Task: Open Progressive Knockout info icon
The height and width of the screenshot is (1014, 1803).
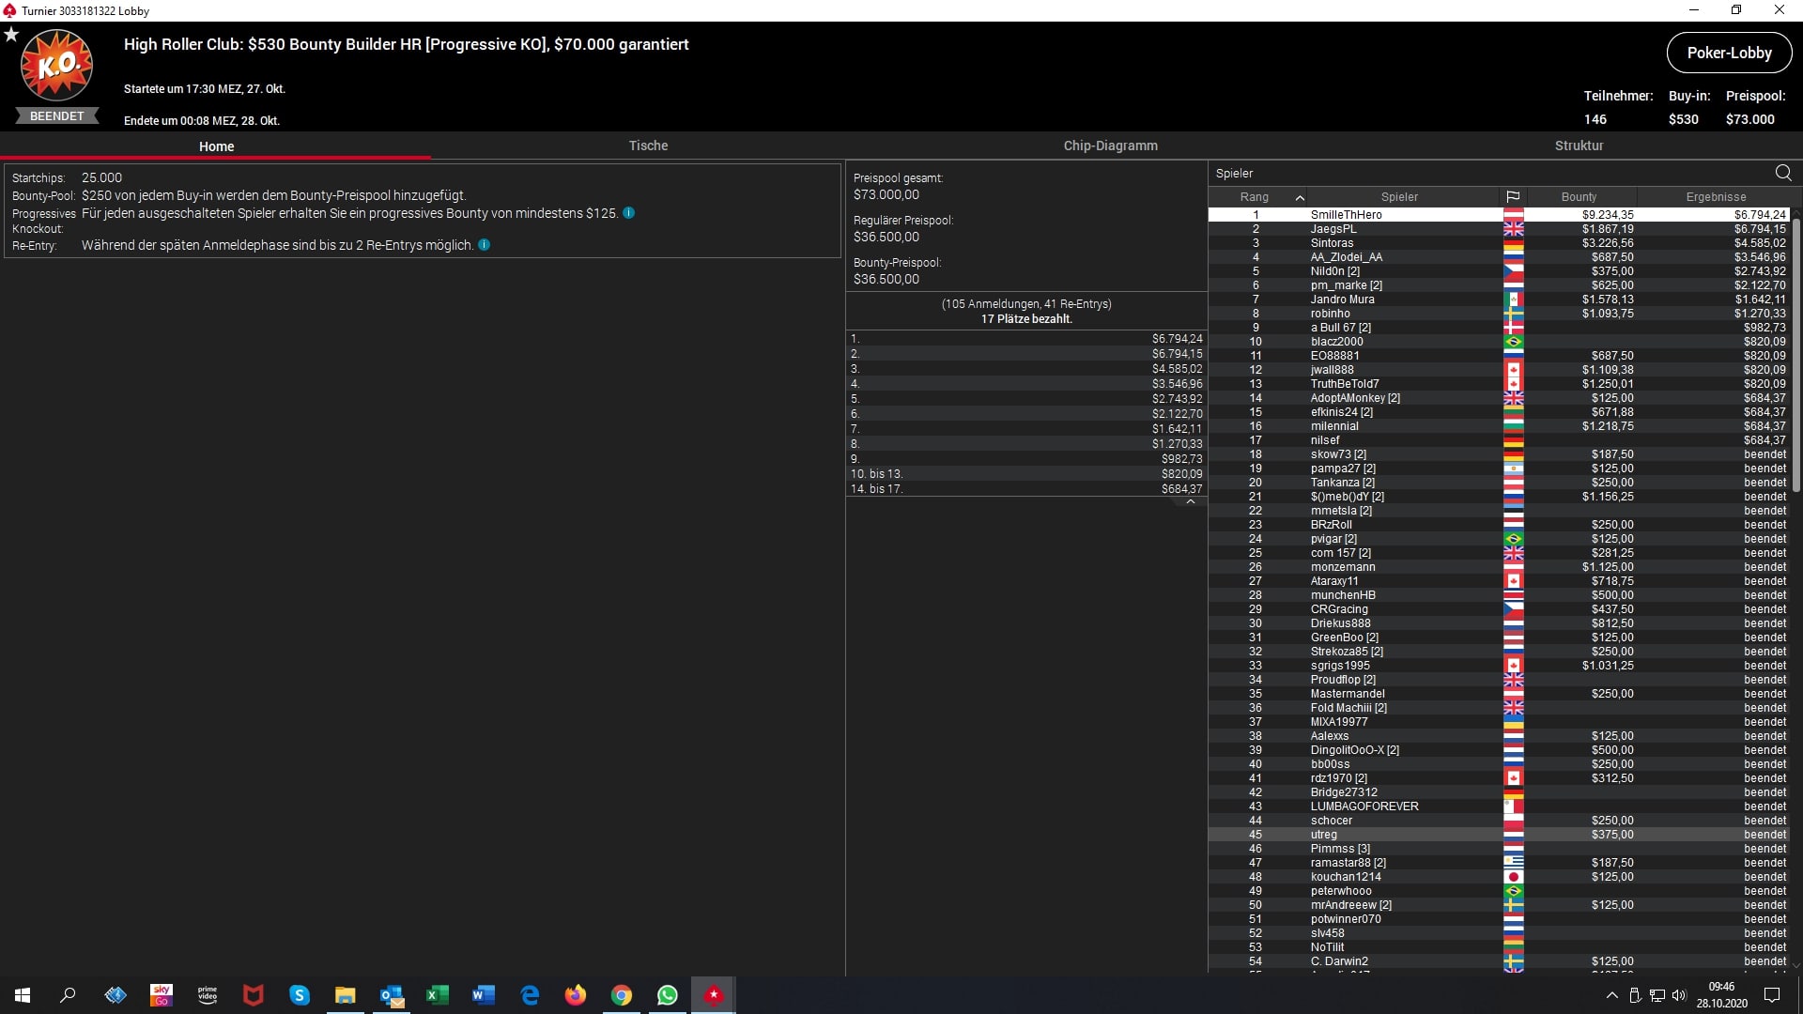Action: (x=629, y=213)
